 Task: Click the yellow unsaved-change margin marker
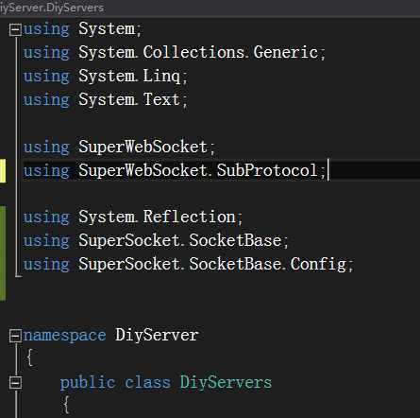[x=3, y=171]
